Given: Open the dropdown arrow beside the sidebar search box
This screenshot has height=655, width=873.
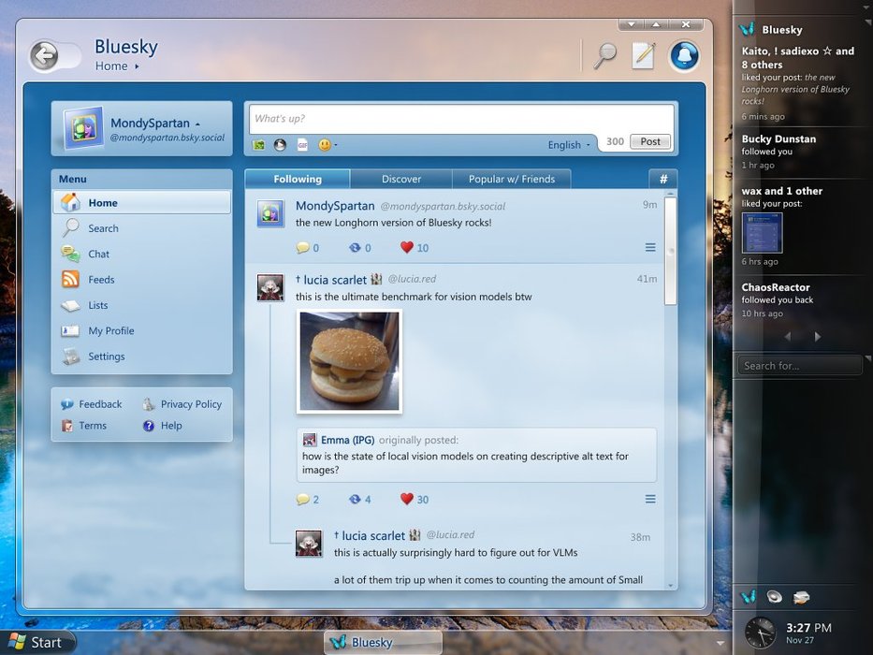Looking at the screenshot, I should pyautogui.click(x=867, y=360).
